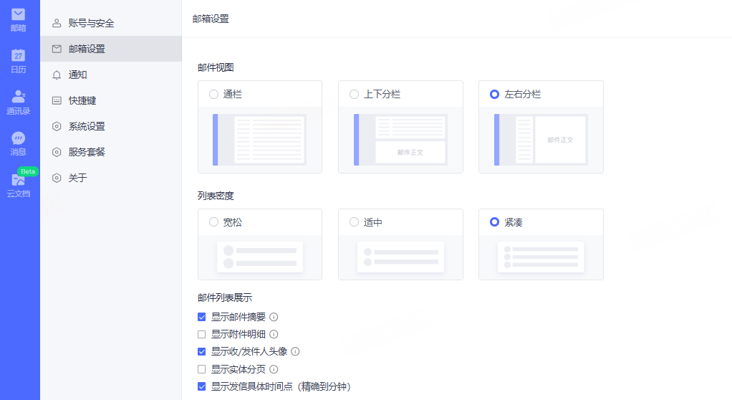
Task: Click the person icon beside 账号与安全
Action: [x=57, y=23]
